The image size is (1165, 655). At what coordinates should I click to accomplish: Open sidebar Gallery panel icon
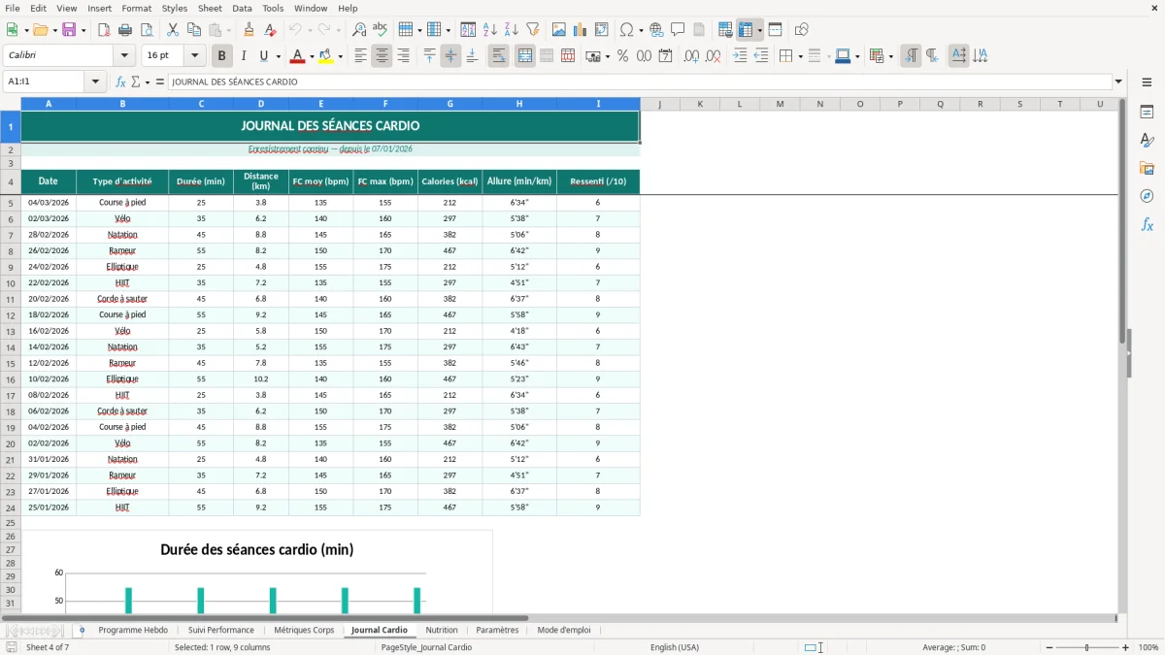tap(1147, 168)
